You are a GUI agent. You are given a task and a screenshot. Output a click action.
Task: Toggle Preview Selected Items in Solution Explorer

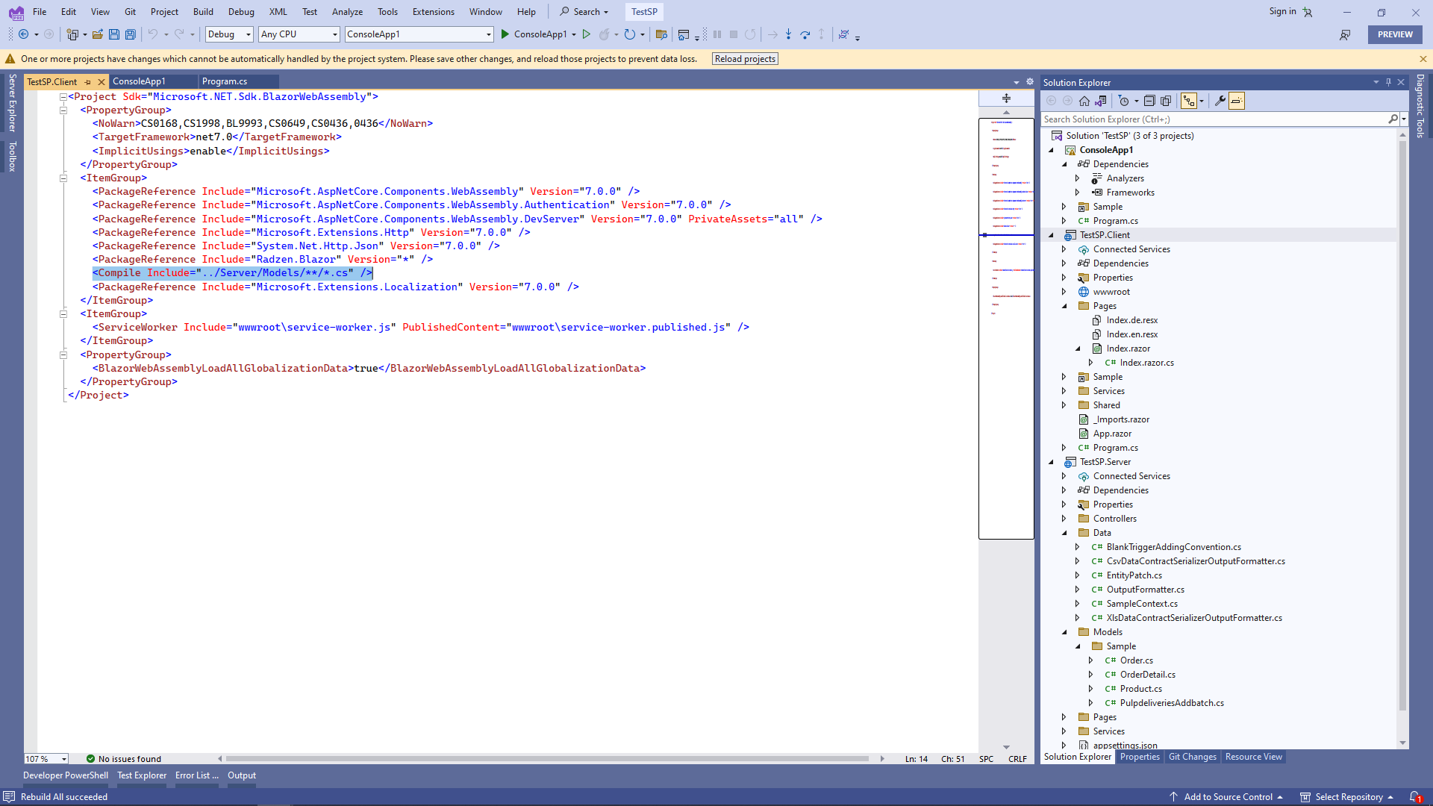(x=1237, y=101)
